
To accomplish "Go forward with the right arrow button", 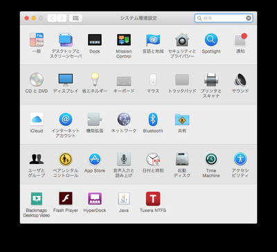I will (x=62, y=18).
